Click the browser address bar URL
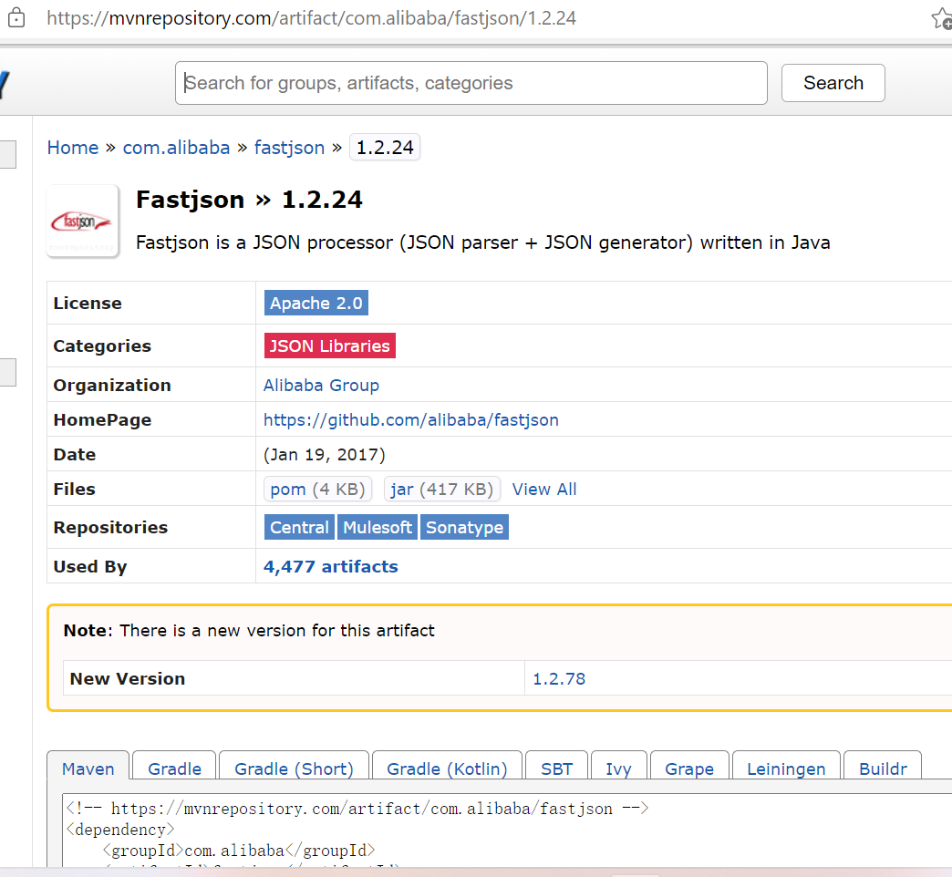Screen dimensions: 952x877 coord(312,18)
